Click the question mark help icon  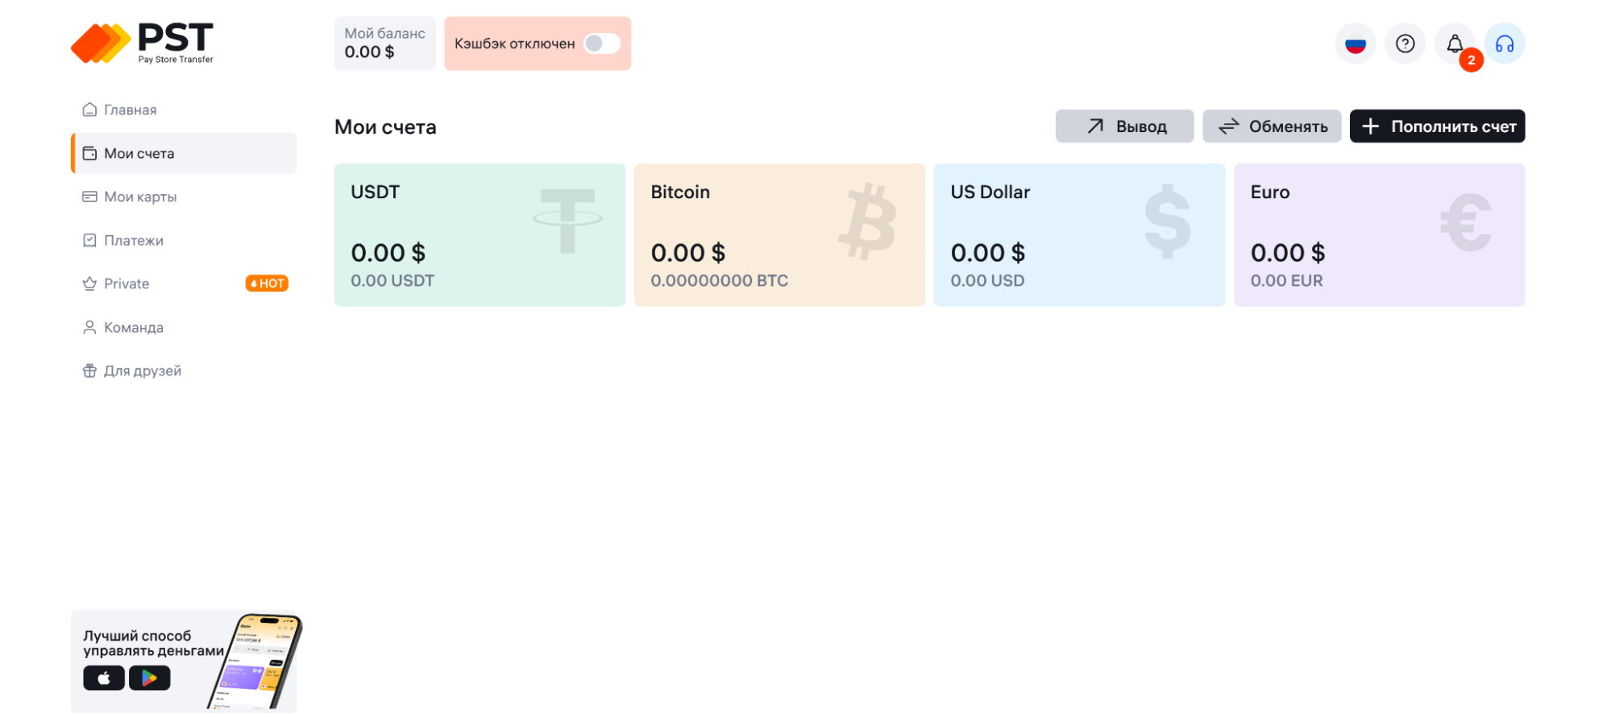tap(1405, 44)
